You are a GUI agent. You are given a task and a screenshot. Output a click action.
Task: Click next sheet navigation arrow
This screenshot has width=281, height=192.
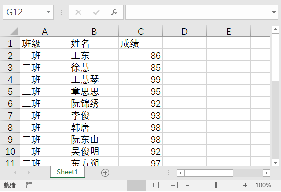[x=29, y=173]
